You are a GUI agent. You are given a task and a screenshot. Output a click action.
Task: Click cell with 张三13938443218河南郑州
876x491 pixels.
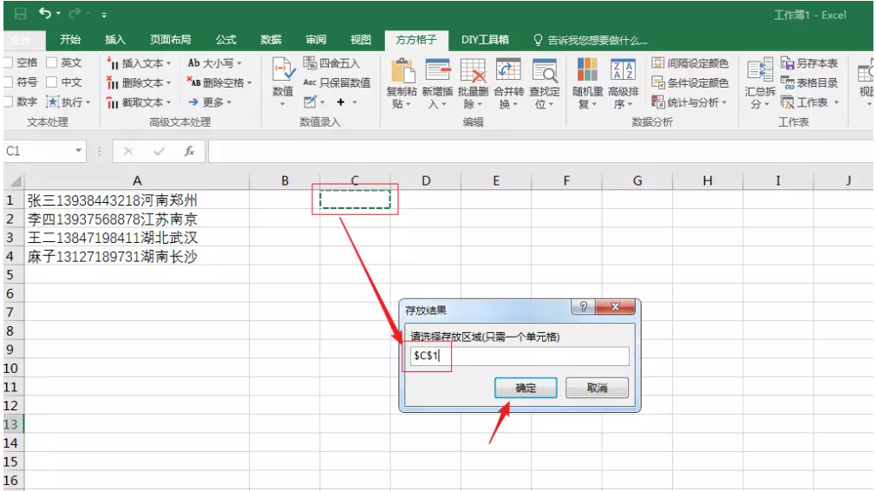tap(137, 200)
